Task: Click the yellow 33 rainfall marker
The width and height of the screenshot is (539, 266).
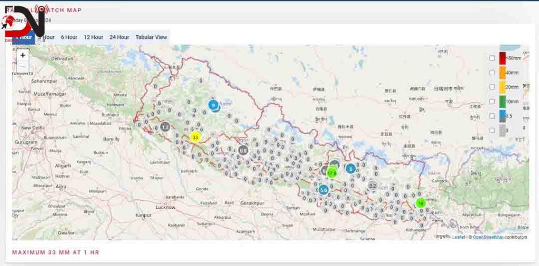Action: 195,137
